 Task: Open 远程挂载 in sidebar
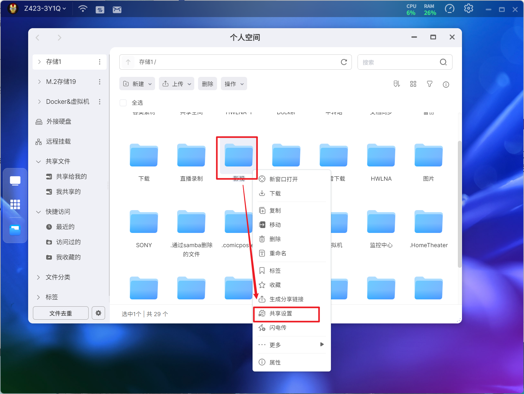pos(59,141)
